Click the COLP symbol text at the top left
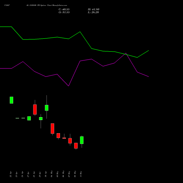 pyautogui.click(x=7, y=5)
